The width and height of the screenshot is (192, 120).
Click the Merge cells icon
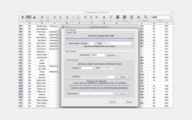click(x=125, y=17)
